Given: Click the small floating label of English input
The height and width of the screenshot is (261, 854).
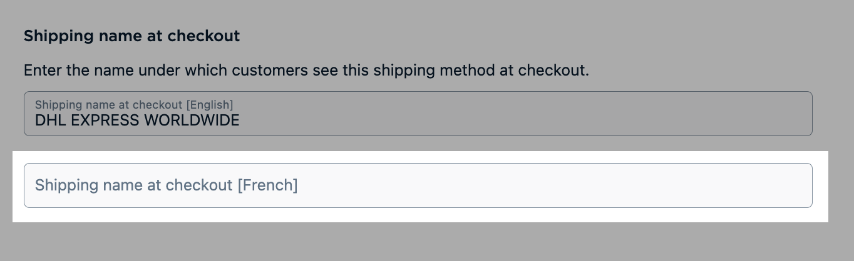Looking at the screenshot, I should (133, 104).
